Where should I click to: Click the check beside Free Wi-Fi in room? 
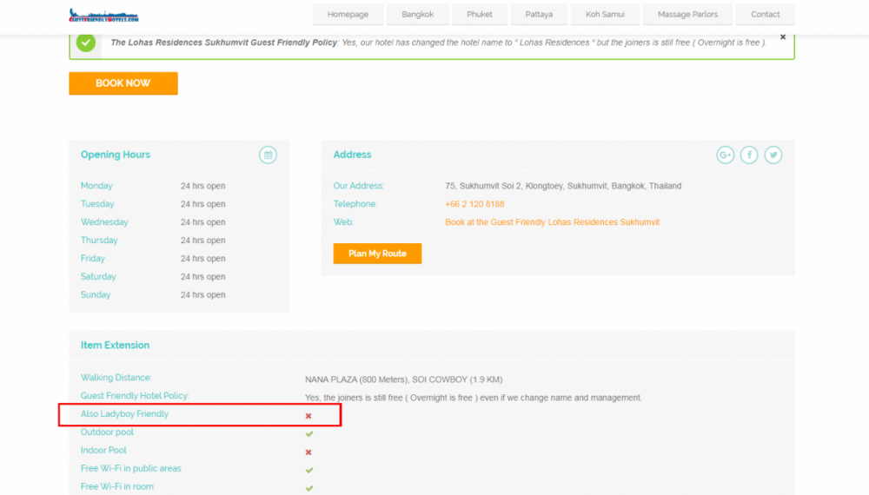click(x=309, y=488)
